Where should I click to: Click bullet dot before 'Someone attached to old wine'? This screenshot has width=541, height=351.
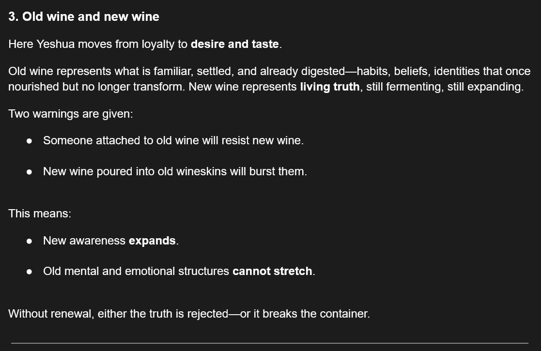tap(30, 141)
